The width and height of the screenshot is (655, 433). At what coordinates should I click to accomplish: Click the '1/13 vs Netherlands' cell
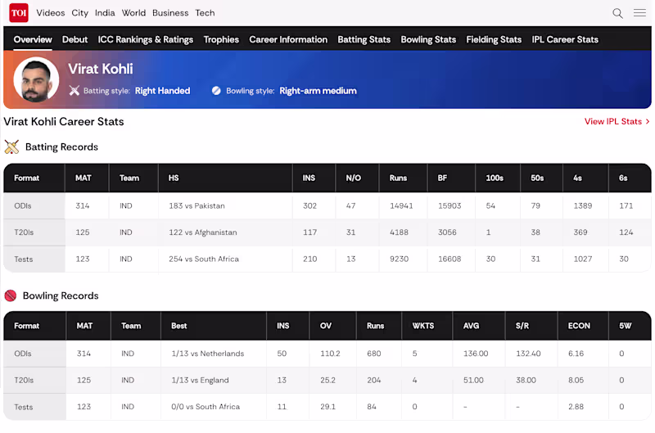[x=208, y=354]
